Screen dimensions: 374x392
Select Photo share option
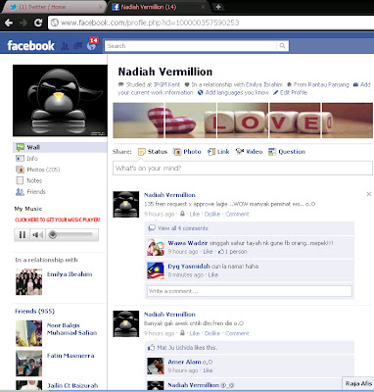tap(187, 152)
